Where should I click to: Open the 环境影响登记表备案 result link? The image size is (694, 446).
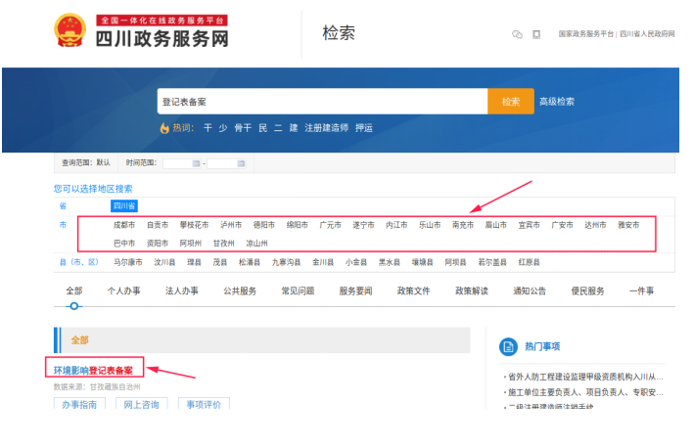coord(92,370)
